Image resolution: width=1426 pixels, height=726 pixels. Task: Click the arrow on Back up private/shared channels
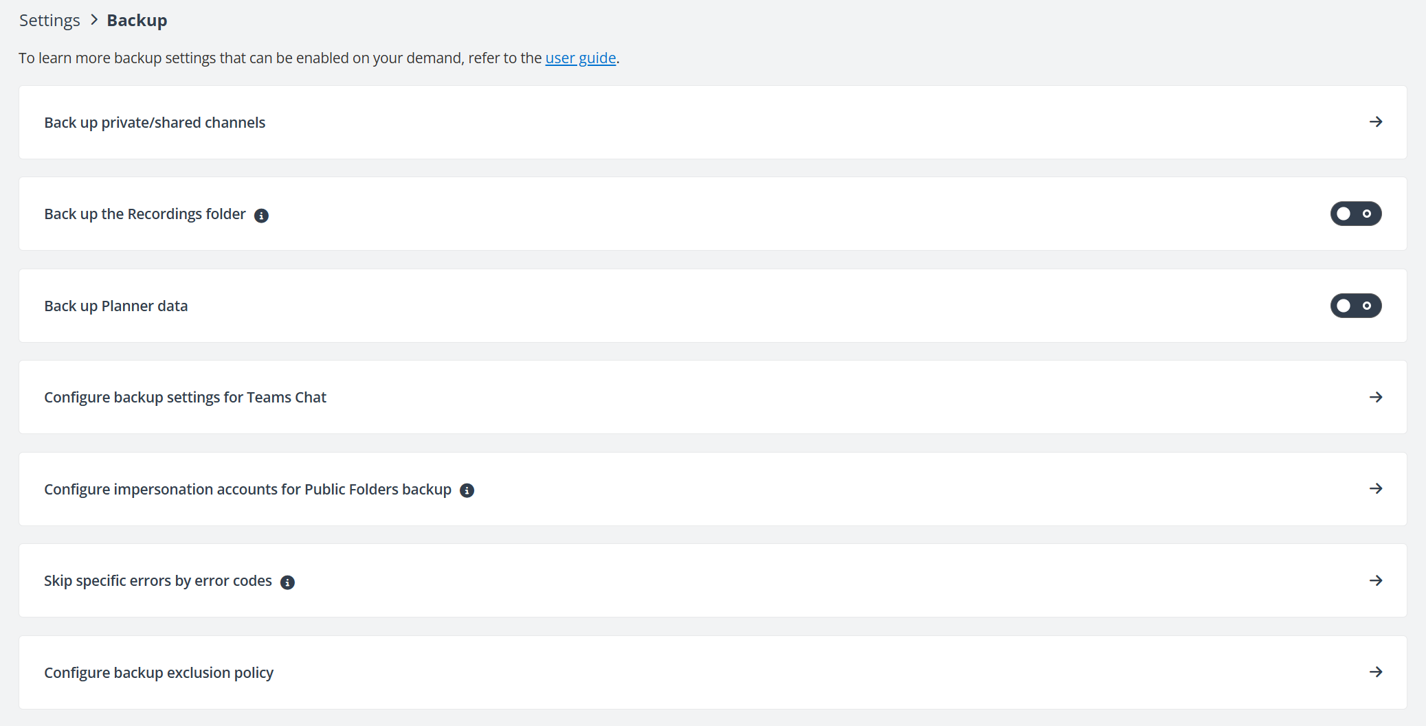coord(1377,122)
